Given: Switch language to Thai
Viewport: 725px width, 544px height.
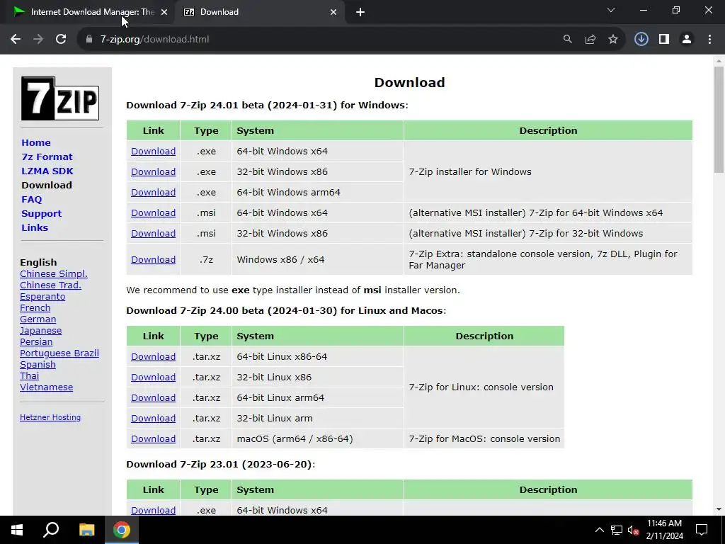Looking at the screenshot, I should 30,376.
